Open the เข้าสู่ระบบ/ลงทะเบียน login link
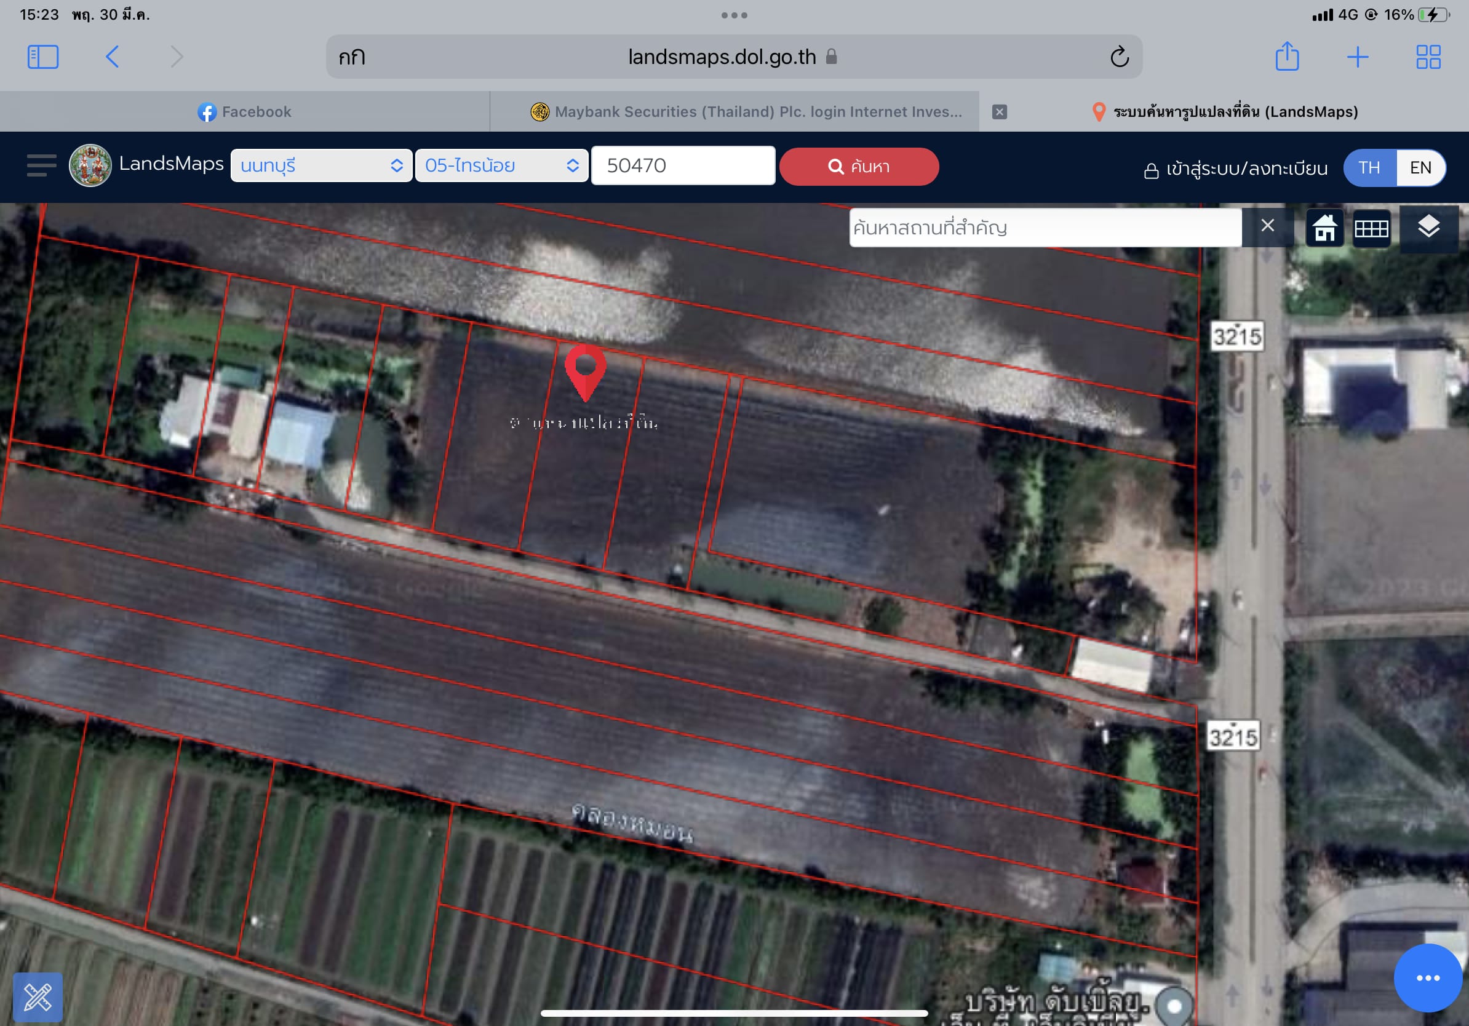 click(1235, 169)
